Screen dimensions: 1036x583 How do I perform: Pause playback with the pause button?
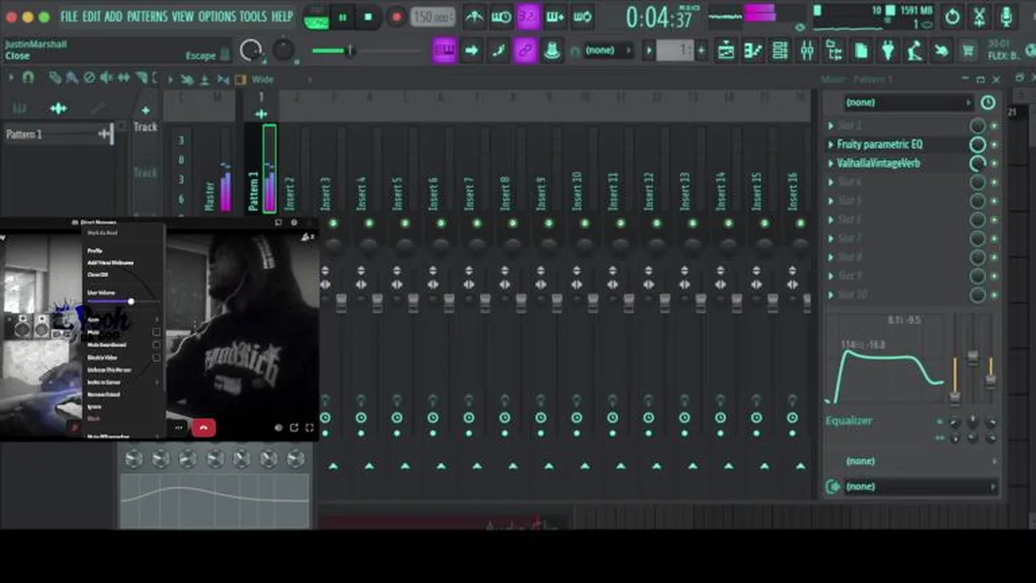[x=343, y=17]
